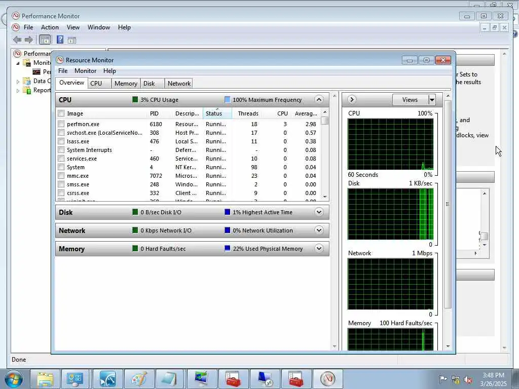
Task: Check the System process checkbox
Action: tap(61, 167)
